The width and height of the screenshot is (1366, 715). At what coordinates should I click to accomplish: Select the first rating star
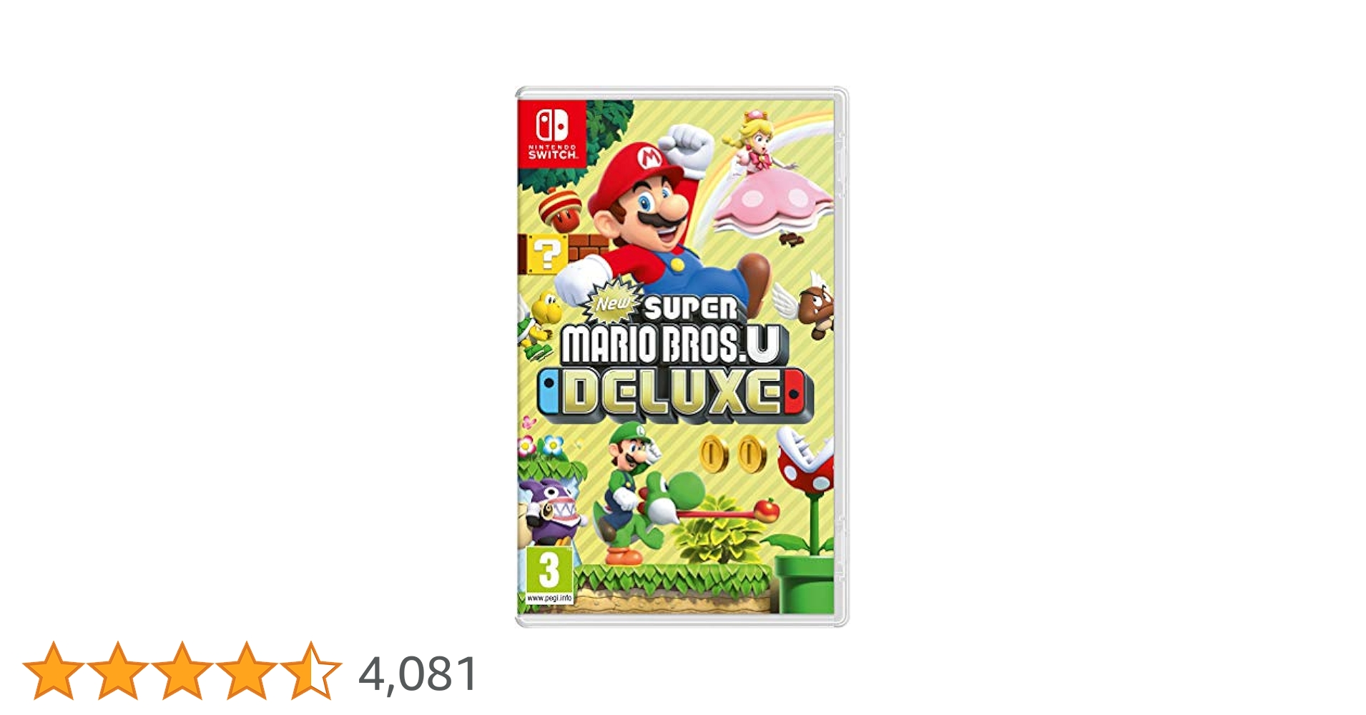[53, 671]
